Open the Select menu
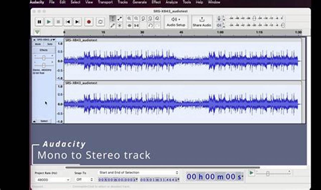This screenshot has height=190, width=321. (75, 2)
